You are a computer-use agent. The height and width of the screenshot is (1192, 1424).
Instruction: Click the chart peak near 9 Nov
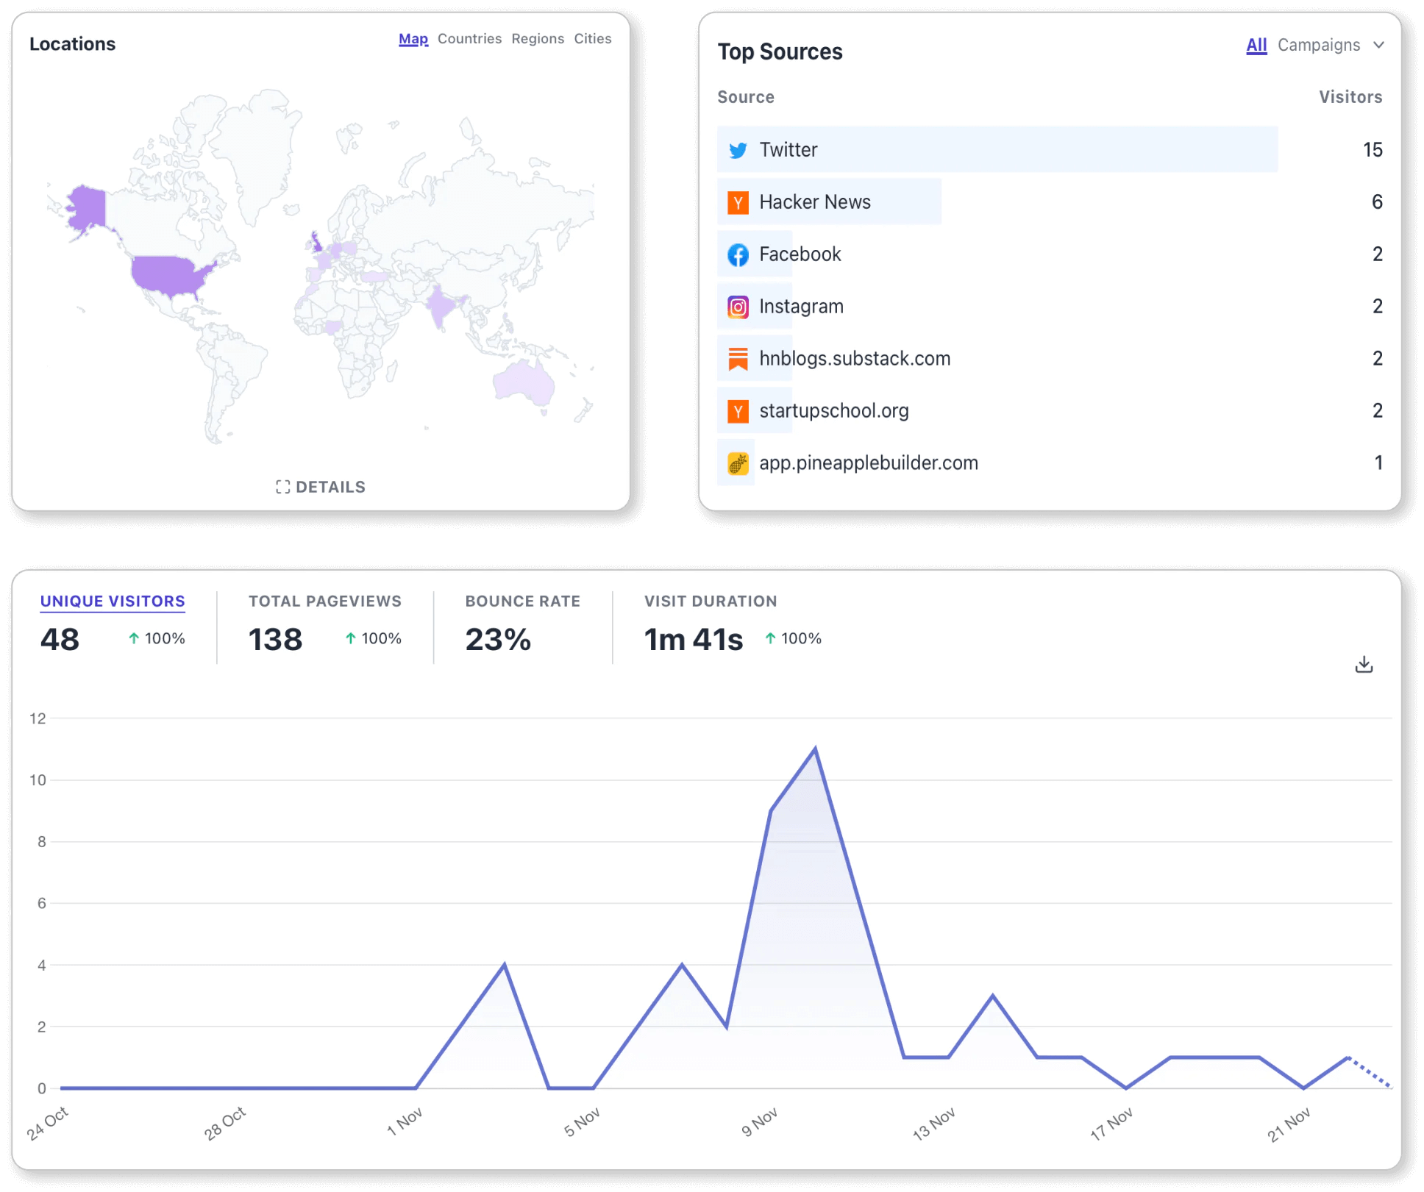pos(815,749)
